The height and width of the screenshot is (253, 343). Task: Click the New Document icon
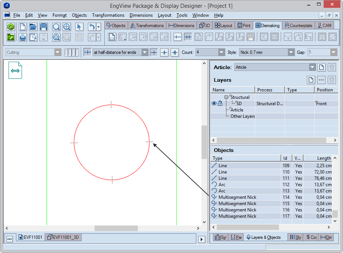coord(23,27)
